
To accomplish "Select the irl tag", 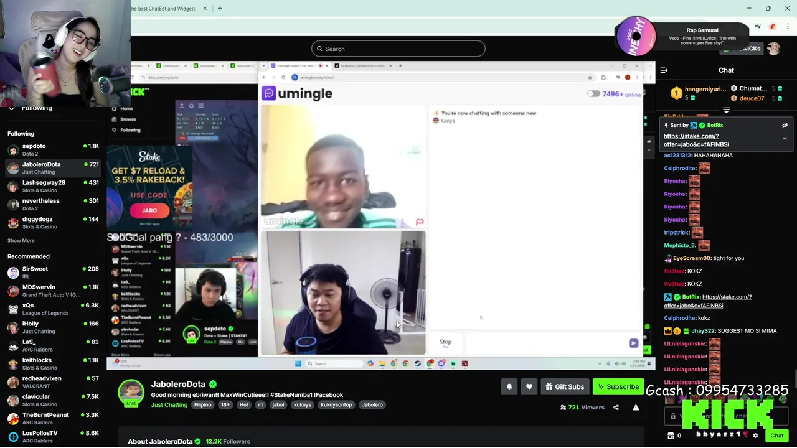I will coord(260,405).
